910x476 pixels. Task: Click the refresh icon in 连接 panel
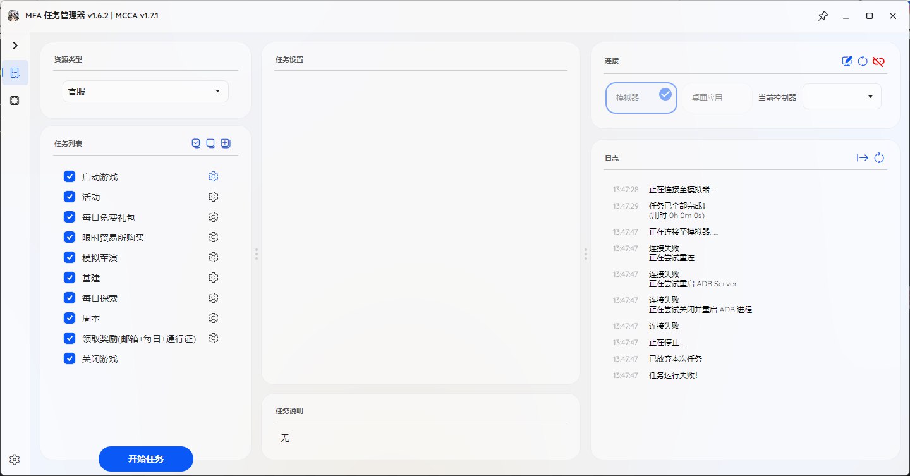click(863, 61)
